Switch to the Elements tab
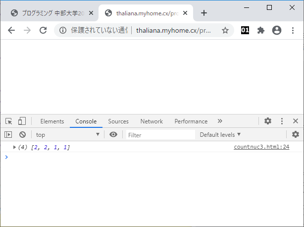This screenshot has height=227, width=304. point(52,121)
